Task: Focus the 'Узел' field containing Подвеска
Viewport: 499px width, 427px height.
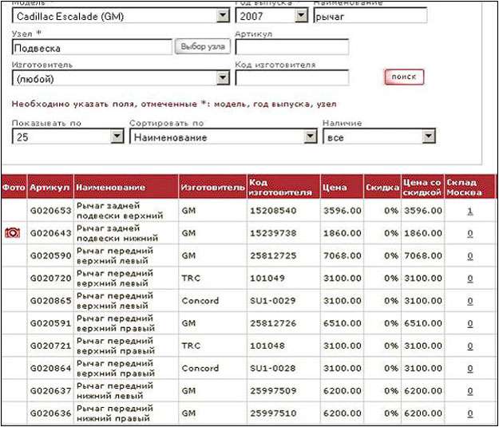Action: (x=92, y=47)
